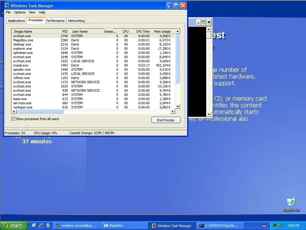Click the 402,164 K memory value
This screenshot has height=230, width=306.
click(163, 65)
